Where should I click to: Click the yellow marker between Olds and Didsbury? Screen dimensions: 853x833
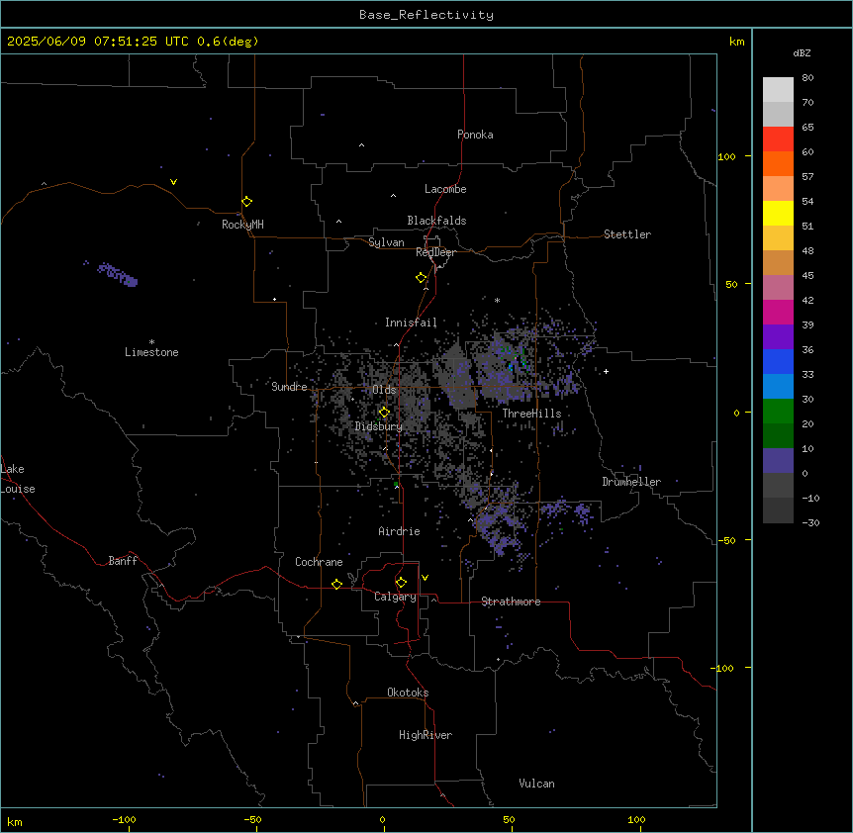click(x=384, y=412)
